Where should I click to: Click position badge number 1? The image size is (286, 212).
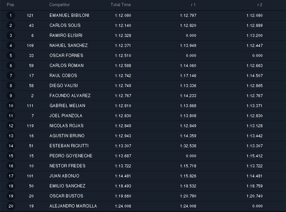coord(11,15)
